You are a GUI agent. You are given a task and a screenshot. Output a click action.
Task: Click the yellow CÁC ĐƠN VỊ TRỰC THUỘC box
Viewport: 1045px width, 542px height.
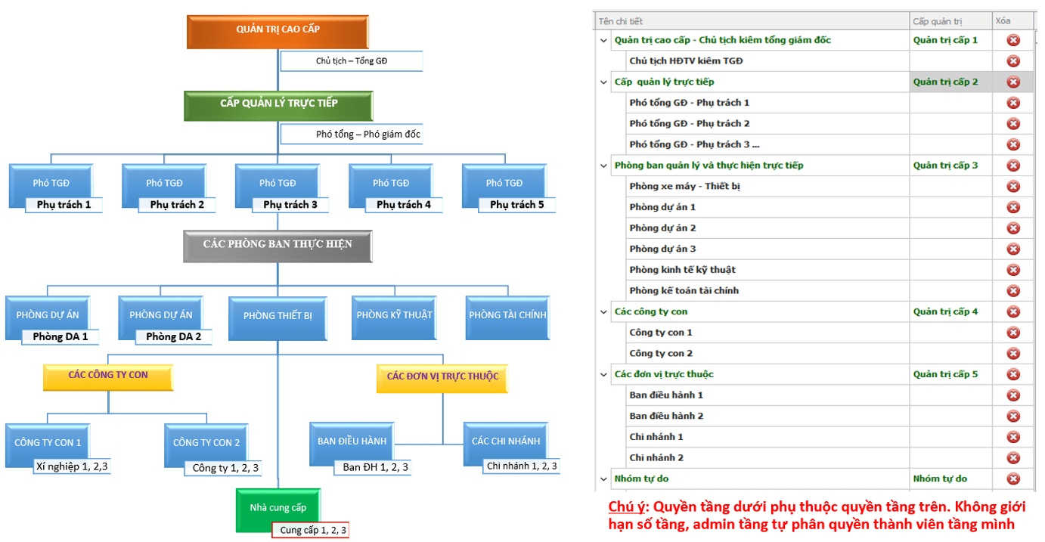pyautogui.click(x=442, y=377)
